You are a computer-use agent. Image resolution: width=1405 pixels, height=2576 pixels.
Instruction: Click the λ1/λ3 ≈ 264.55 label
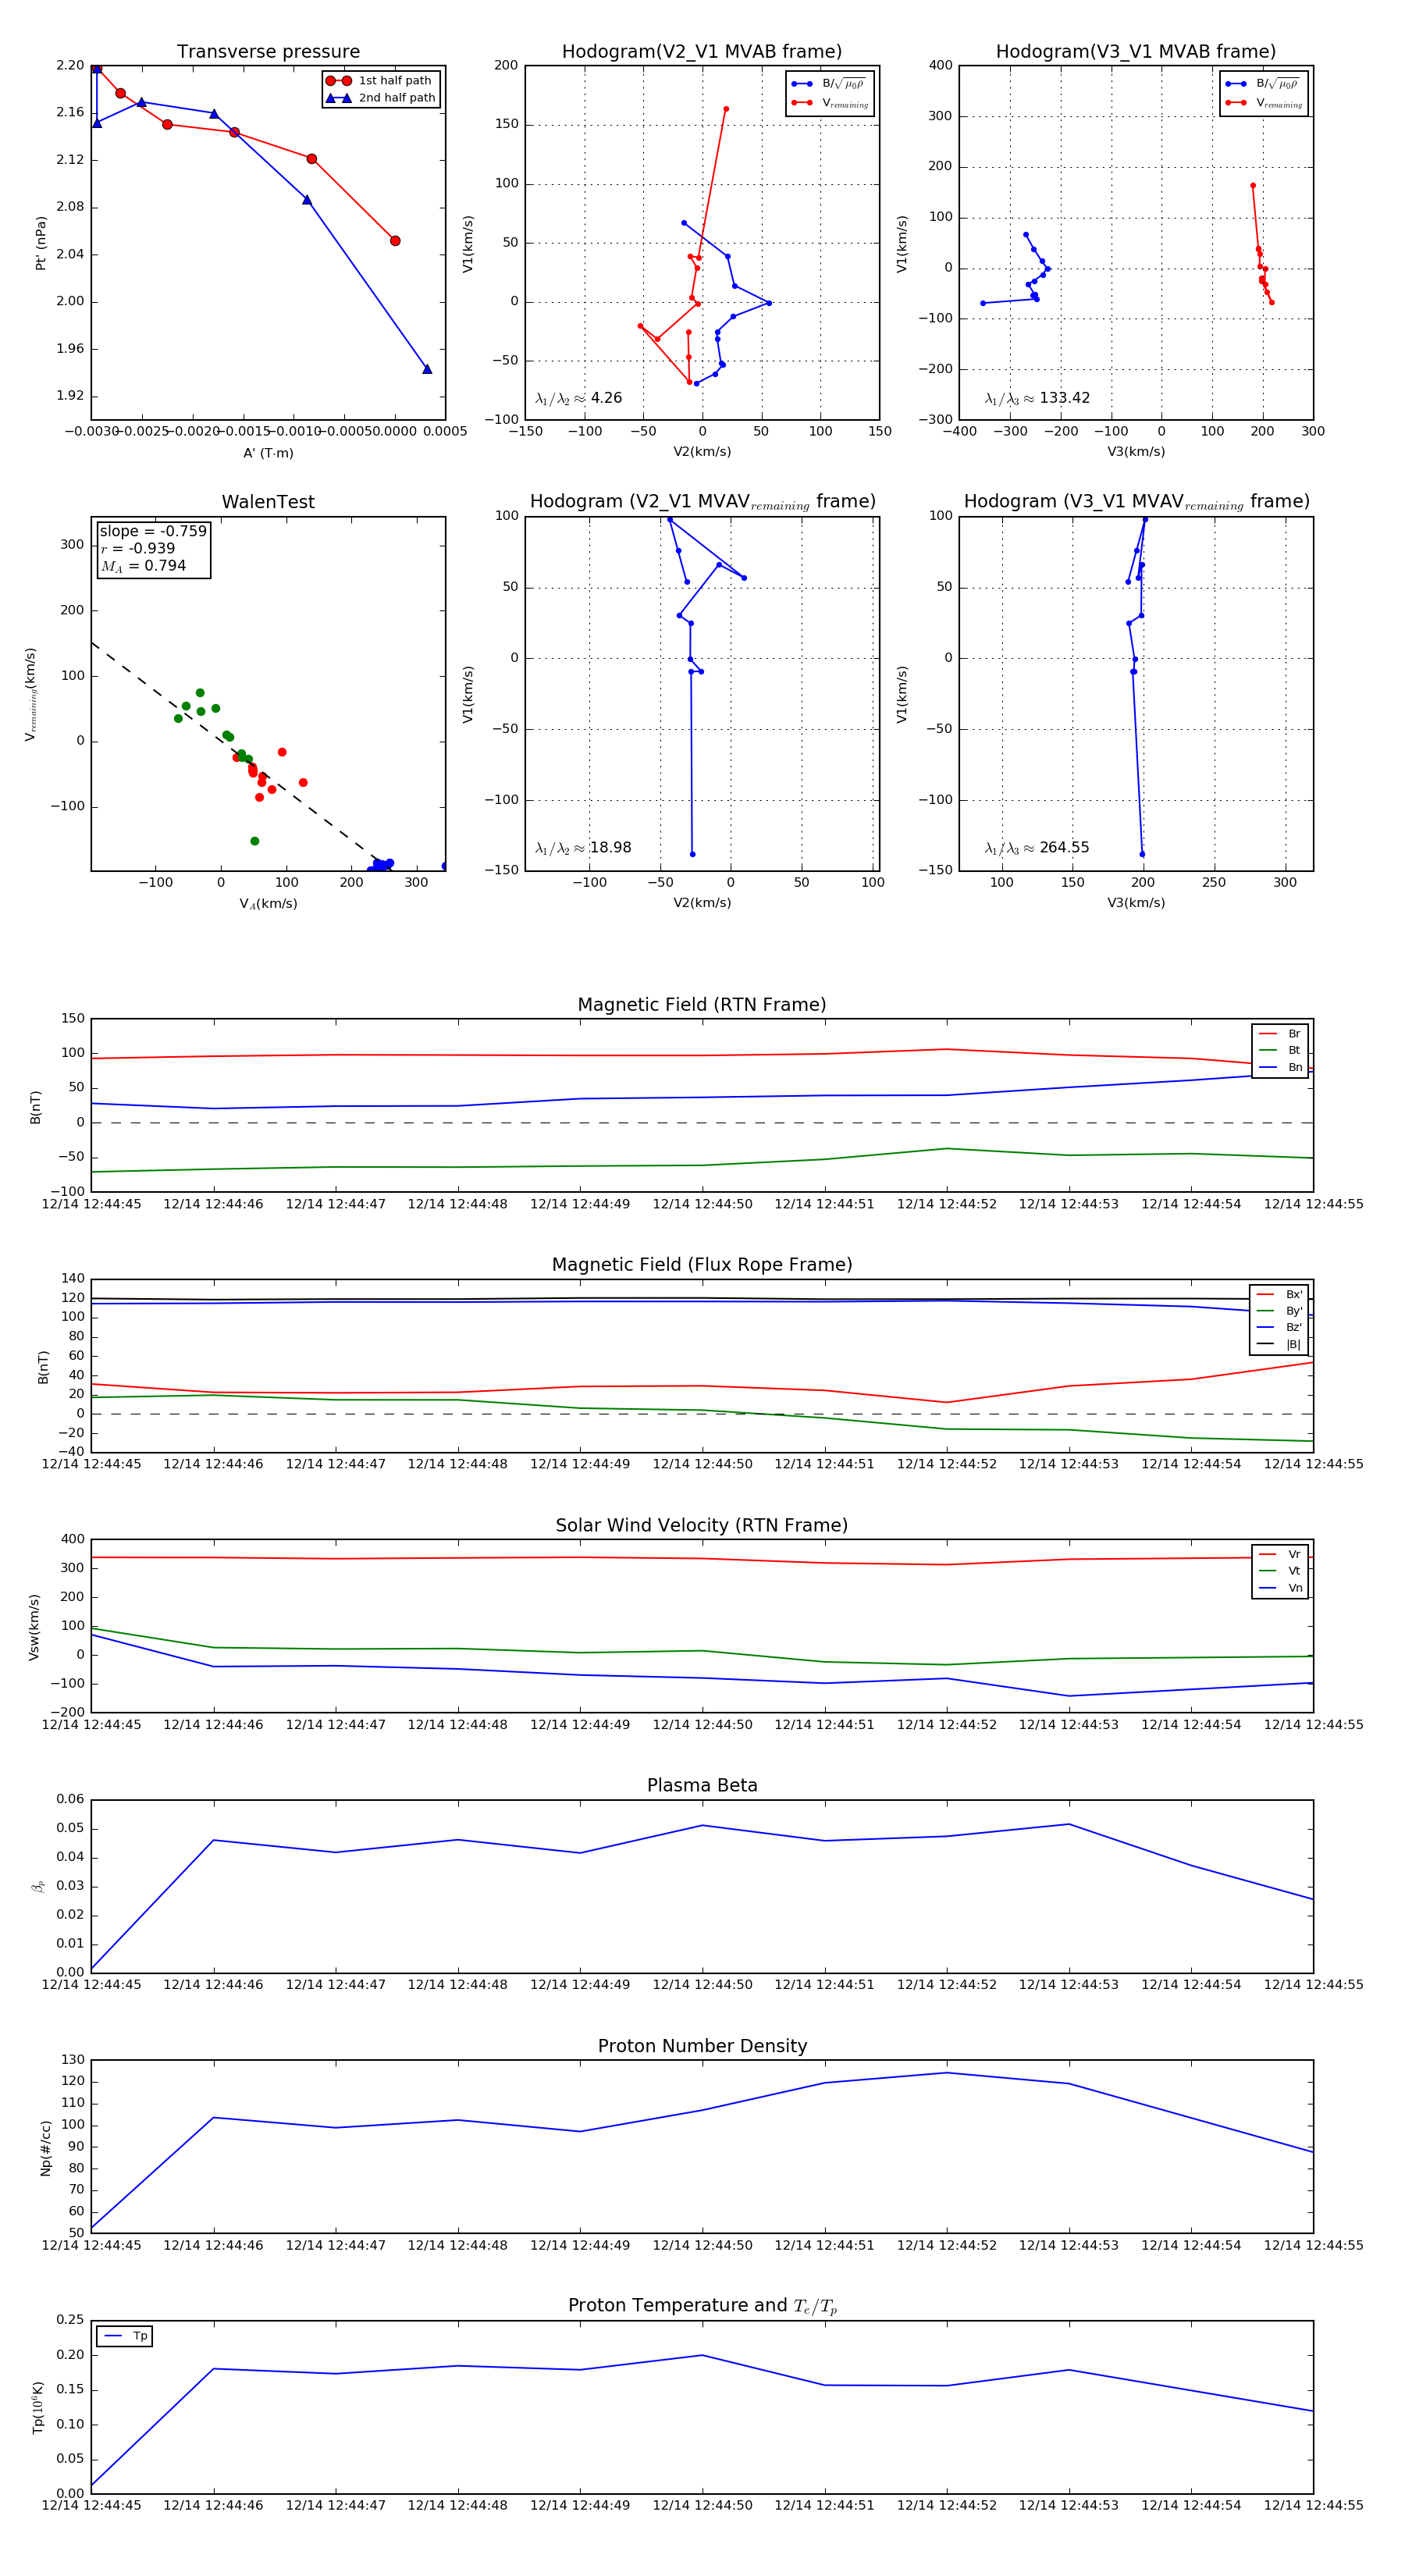click(1037, 848)
